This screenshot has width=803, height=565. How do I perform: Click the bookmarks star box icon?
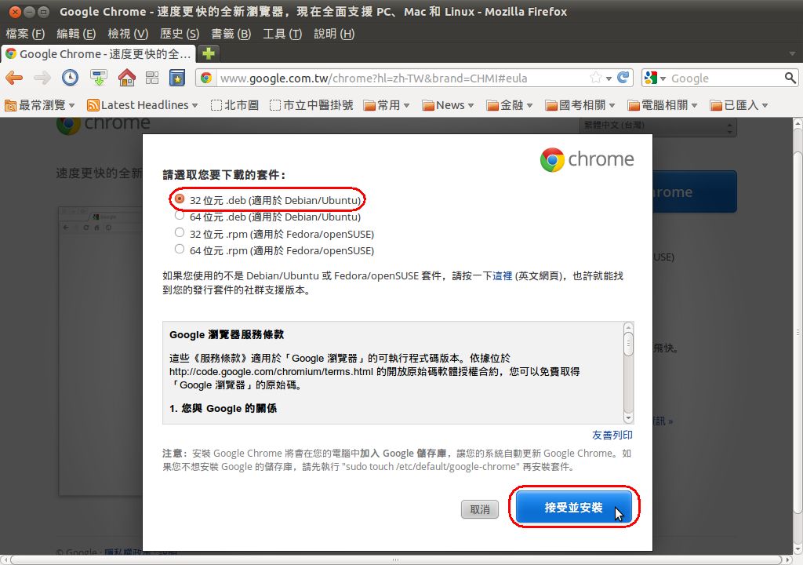(x=177, y=78)
